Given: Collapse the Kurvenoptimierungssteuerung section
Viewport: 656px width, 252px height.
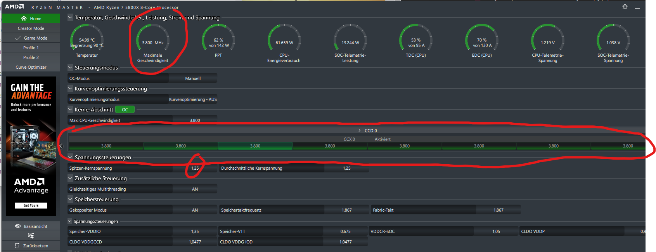Looking at the screenshot, I should [x=70, y=89].
